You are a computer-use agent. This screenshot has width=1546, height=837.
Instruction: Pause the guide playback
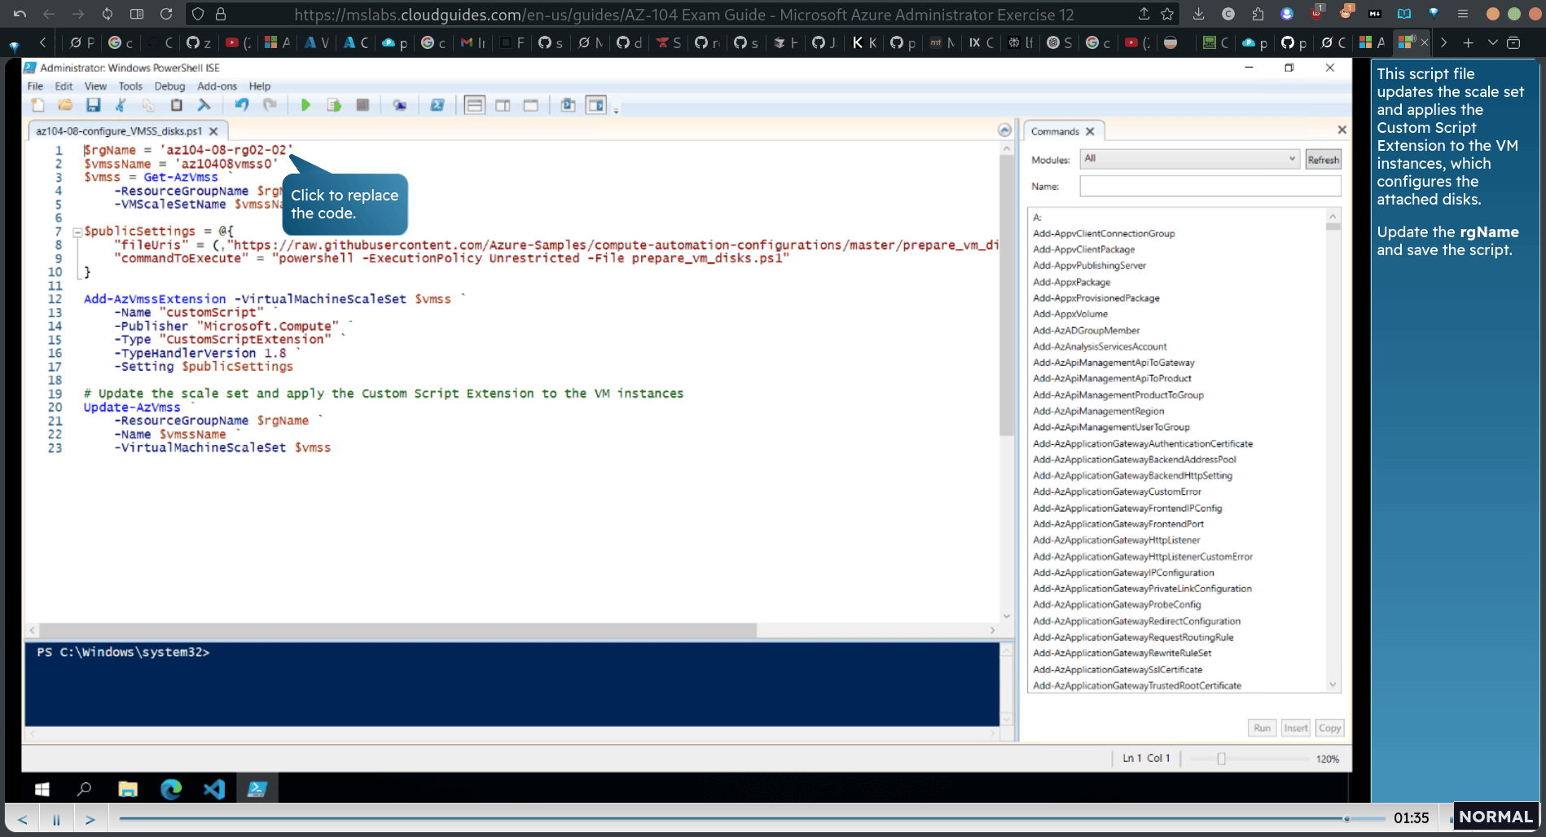[56, 819]
